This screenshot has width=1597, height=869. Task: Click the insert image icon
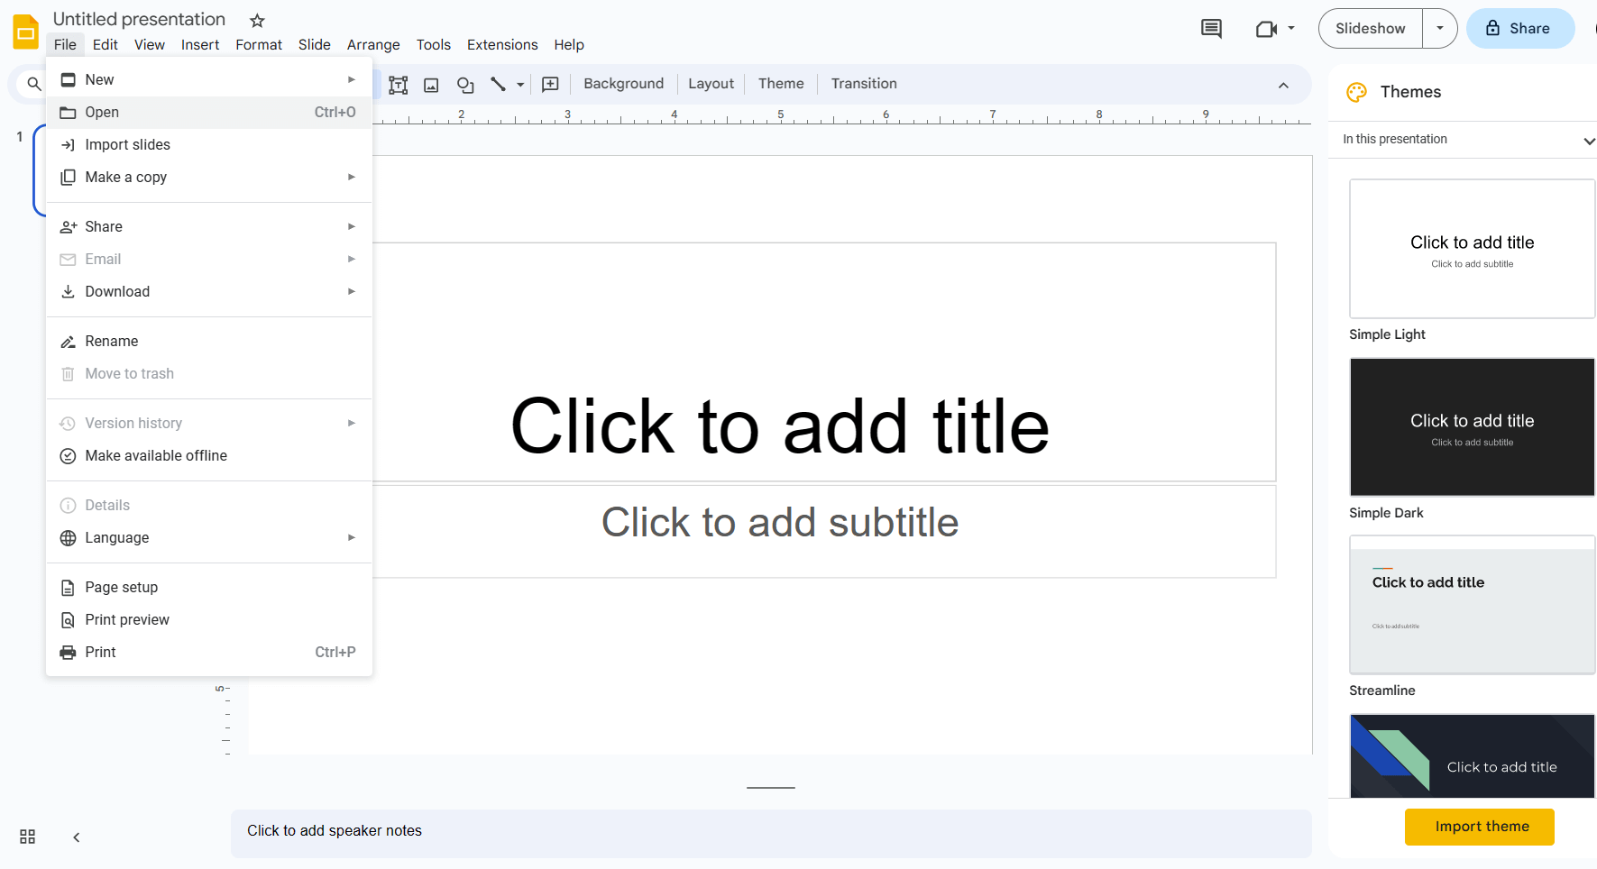click(x=431, y=85)
